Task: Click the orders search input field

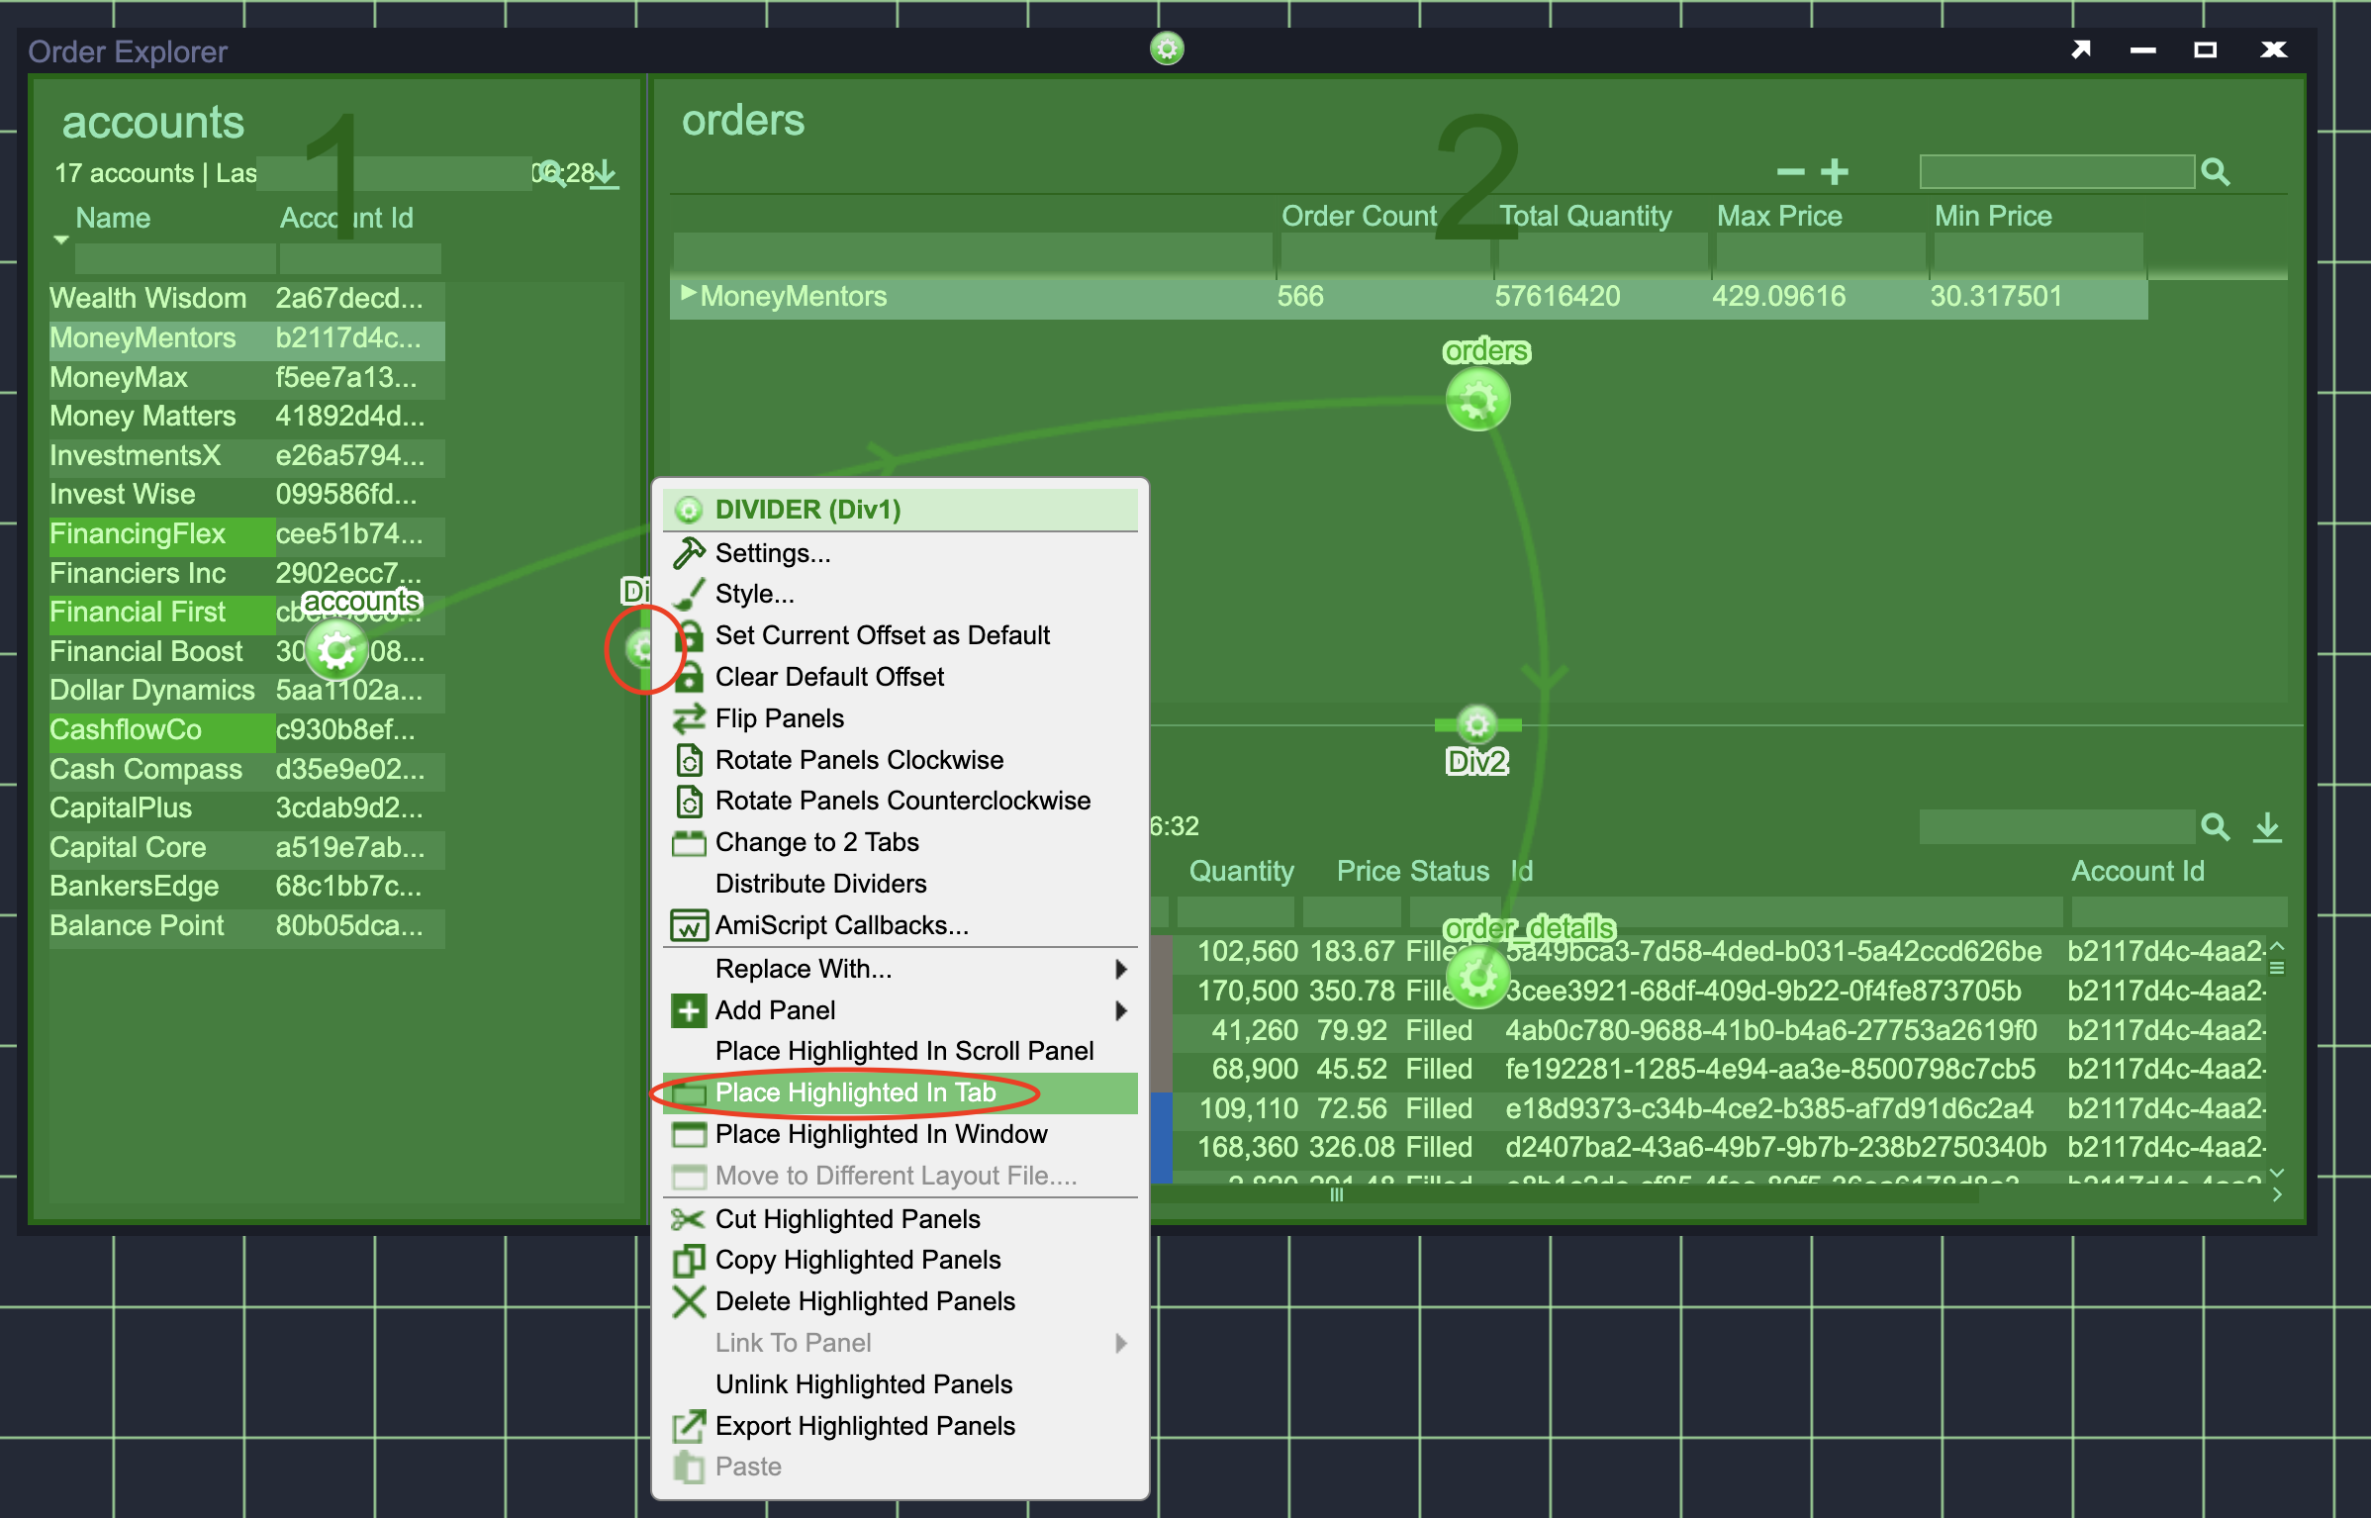Action: pos(2056,172)
